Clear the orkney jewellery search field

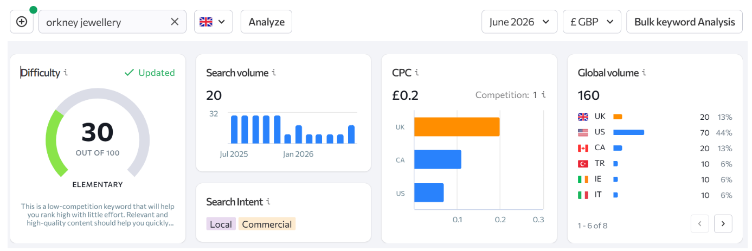[x=175, y=22]
